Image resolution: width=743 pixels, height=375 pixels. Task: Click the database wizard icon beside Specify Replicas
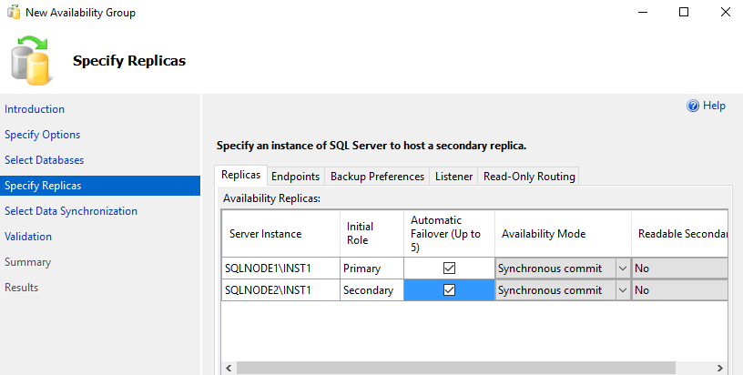tap(31, 60)
